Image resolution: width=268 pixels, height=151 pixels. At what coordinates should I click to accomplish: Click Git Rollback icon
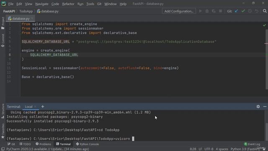pos(257,11)
